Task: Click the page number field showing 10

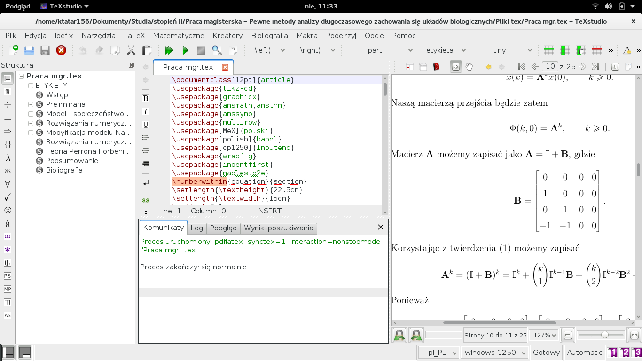Action: pyautogui.click(x=550, y=67)
